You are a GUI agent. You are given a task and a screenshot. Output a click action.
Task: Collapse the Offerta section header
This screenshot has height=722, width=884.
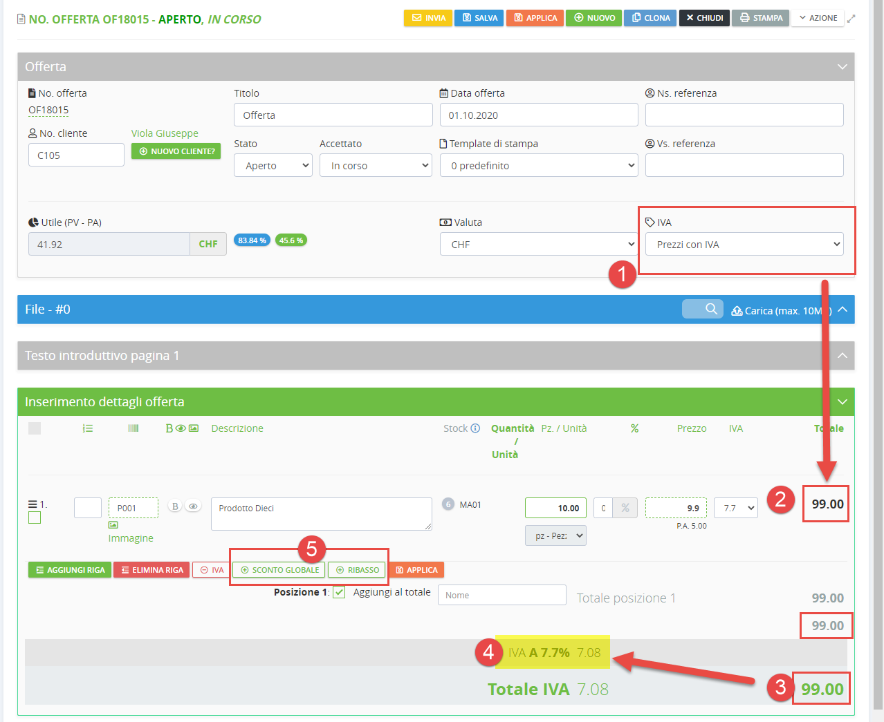(842, 67)
